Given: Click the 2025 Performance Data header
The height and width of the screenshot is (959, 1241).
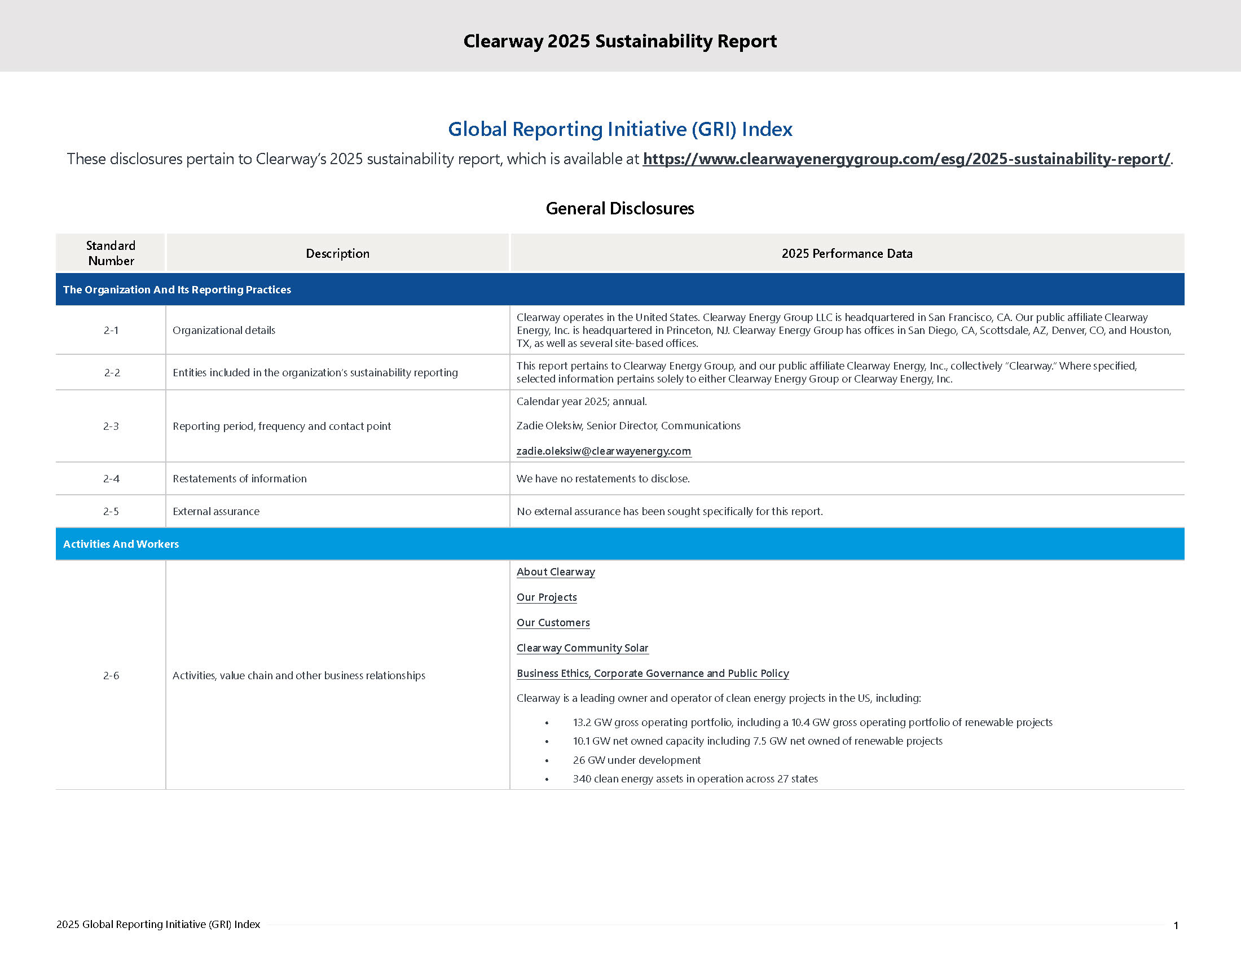Looking at the screenshot, I should click(x=847, y=253).
